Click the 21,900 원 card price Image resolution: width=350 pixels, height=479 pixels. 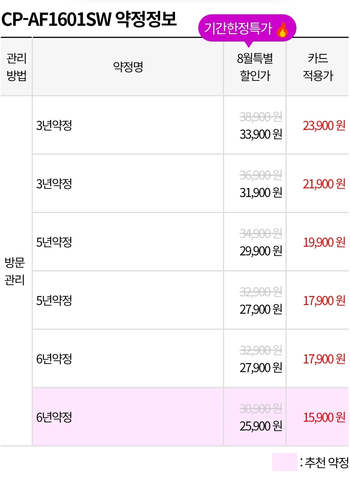324,184
